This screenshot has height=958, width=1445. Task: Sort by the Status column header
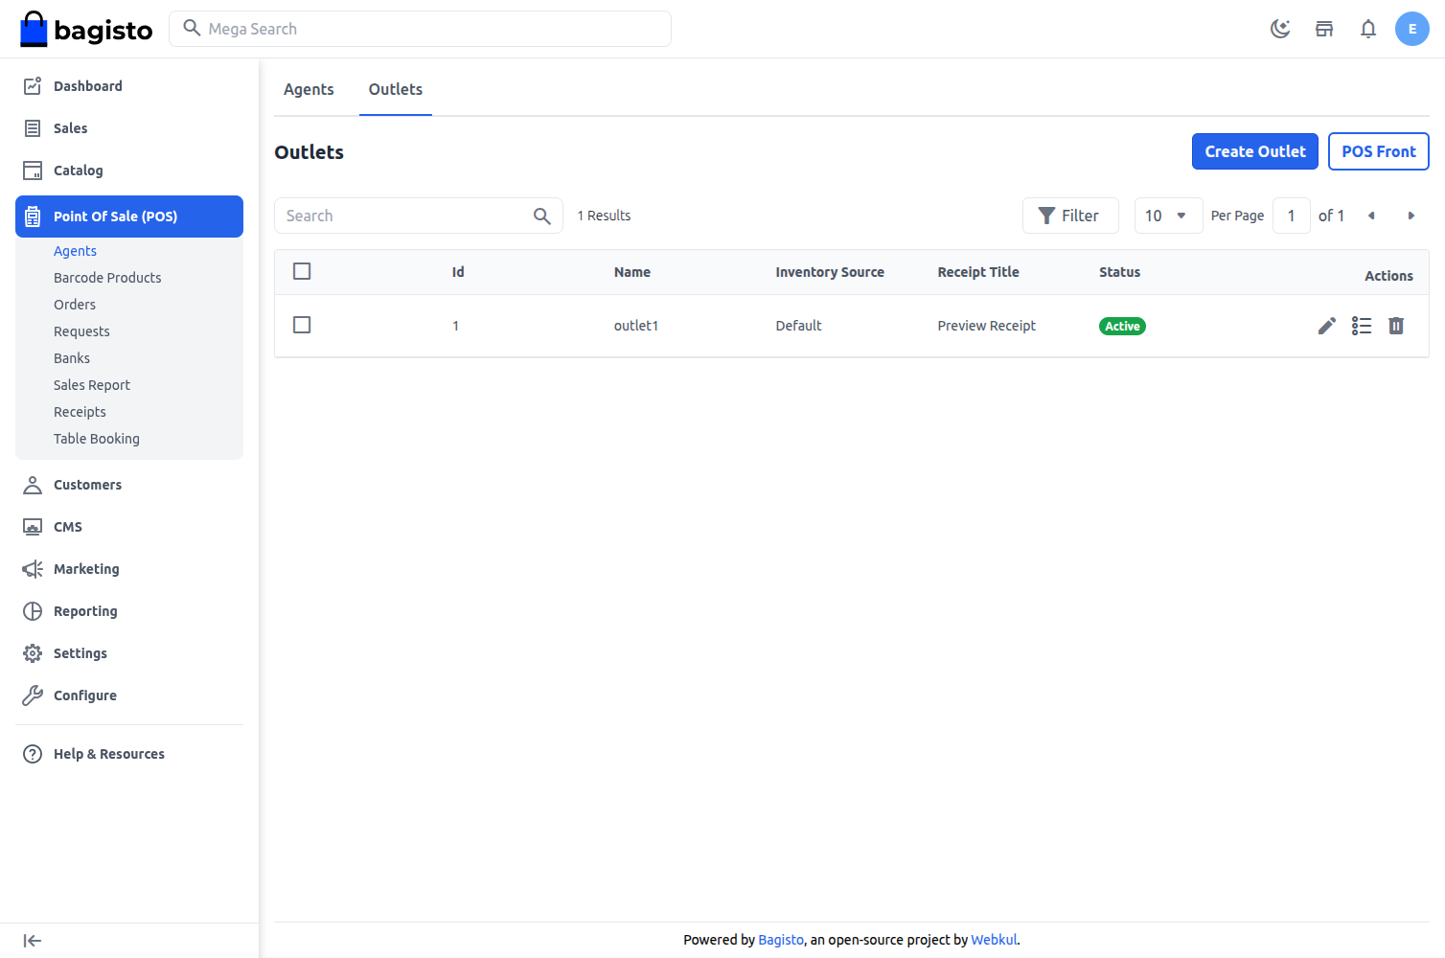coord(1120,272)
